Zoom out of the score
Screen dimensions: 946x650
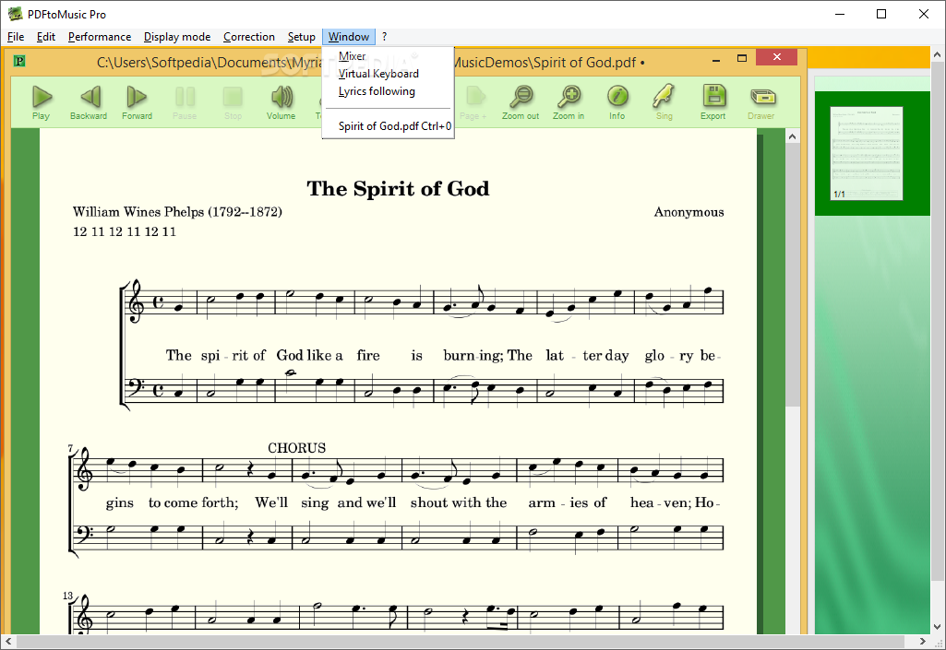[521, 102]
